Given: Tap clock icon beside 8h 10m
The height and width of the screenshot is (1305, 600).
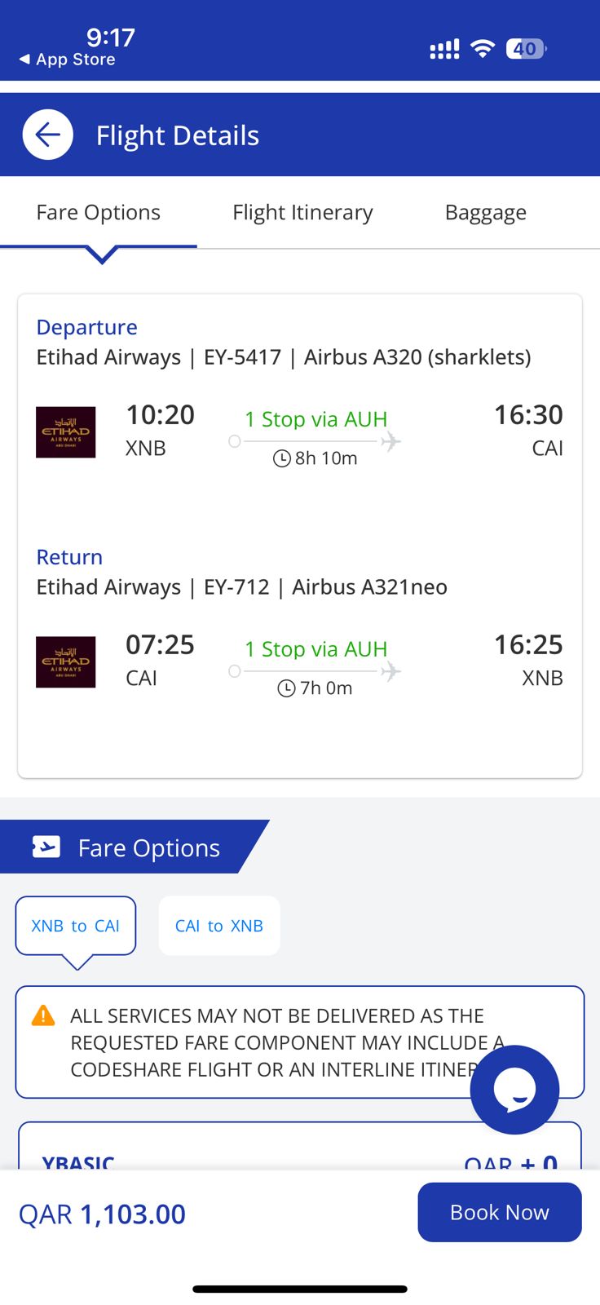Looking at the screenshot, I should click(x=282, y=458).
